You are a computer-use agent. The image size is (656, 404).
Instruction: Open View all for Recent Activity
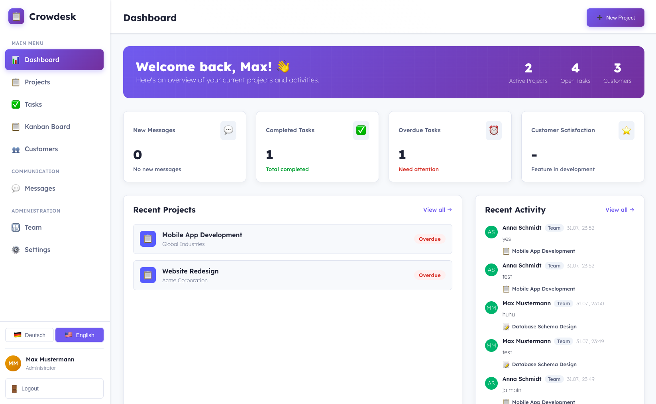point(619,210)
